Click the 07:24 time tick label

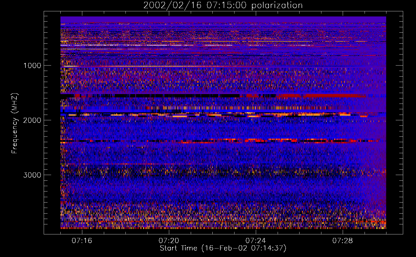(x=256, y=241)
